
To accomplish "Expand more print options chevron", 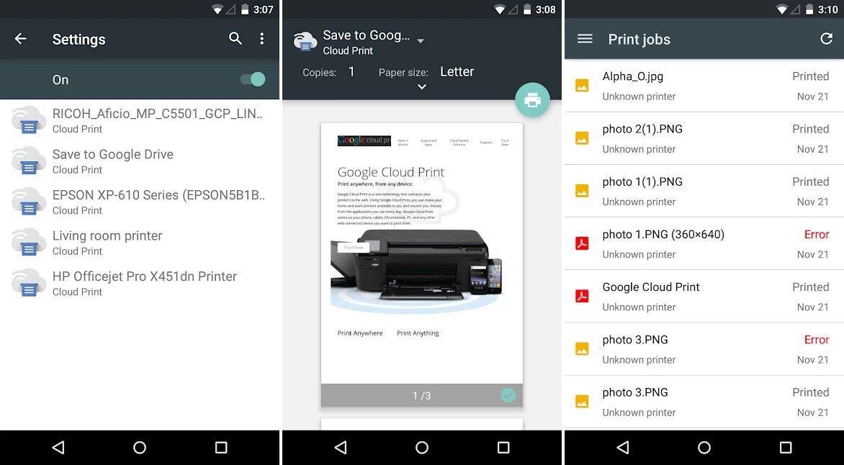I will (422, 87).
